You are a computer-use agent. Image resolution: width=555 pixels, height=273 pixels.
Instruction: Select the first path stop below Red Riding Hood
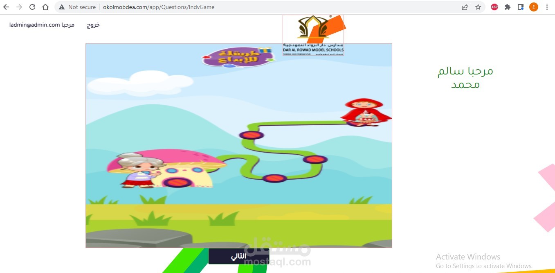(x=251, y=135)
